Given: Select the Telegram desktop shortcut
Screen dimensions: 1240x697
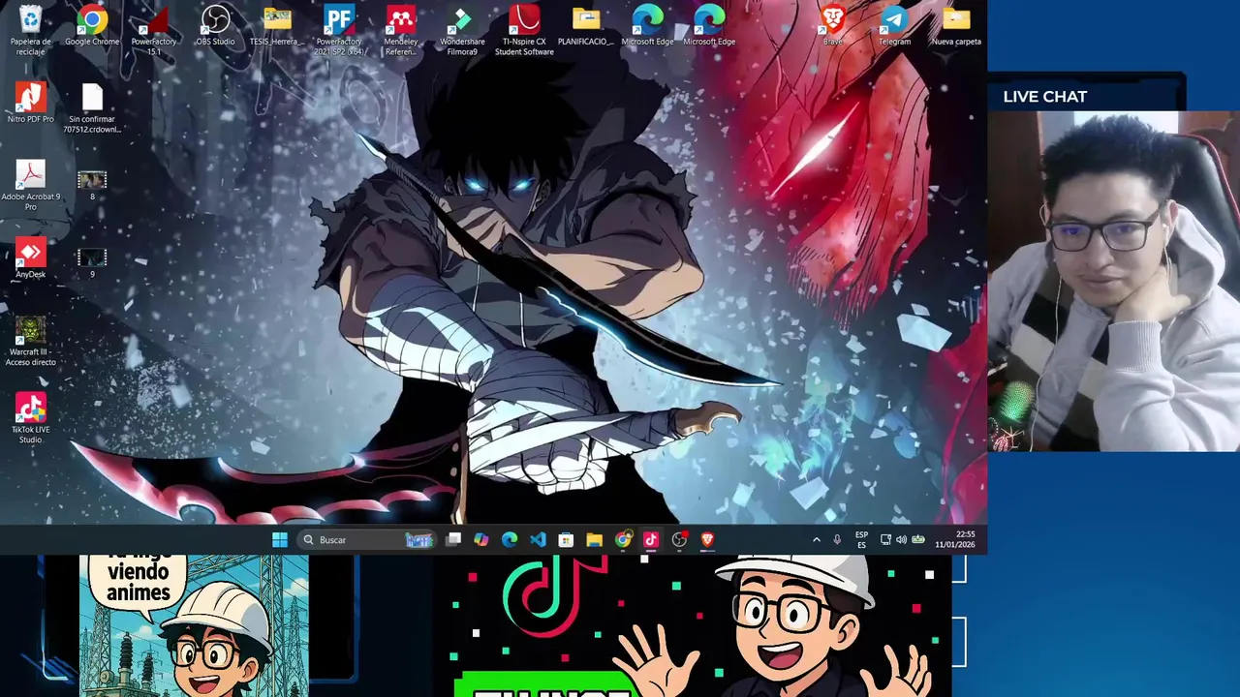Looking at the screenshot, I should point(894,25).
